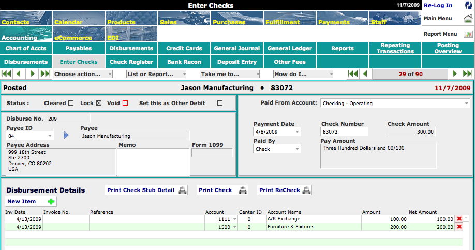The image size is (475, 250).
Task: Delete the A/R Exchange line item
Action: (x=459, y=219)
